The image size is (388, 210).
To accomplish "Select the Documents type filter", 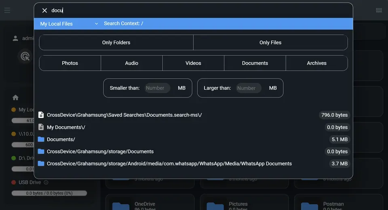I will pyautogui.click(x=255, y=63).
